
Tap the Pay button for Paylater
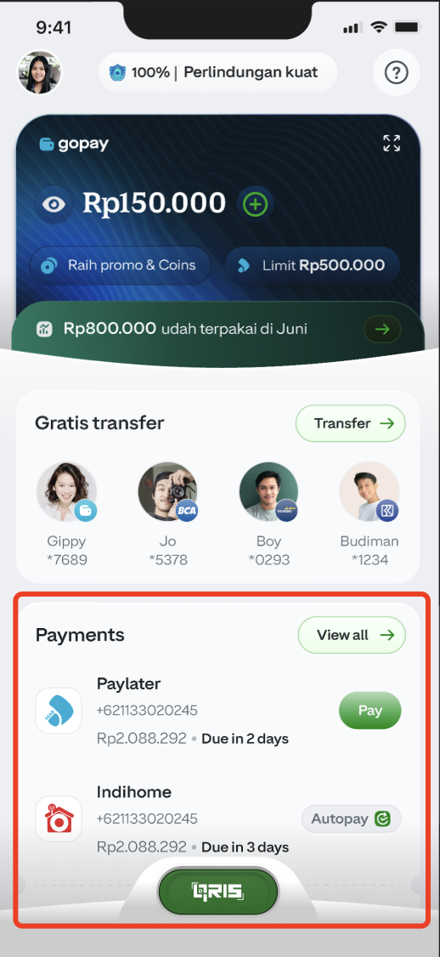click(369, 711)
